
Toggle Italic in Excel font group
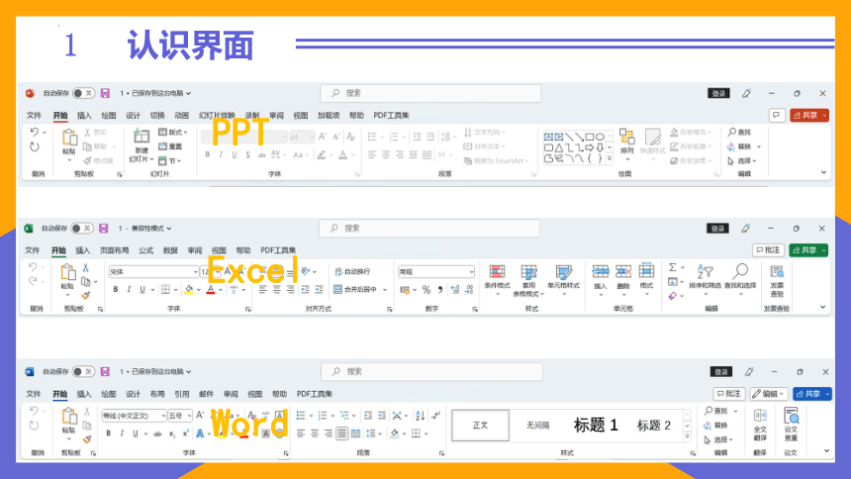(129, 289)
